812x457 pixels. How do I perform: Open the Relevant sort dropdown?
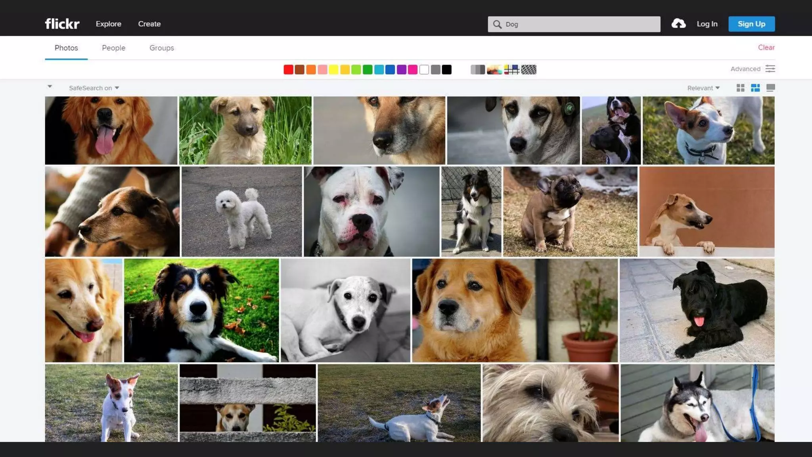click(703, 88)
